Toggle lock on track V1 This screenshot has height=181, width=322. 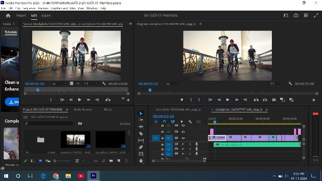tap(162, 138)
